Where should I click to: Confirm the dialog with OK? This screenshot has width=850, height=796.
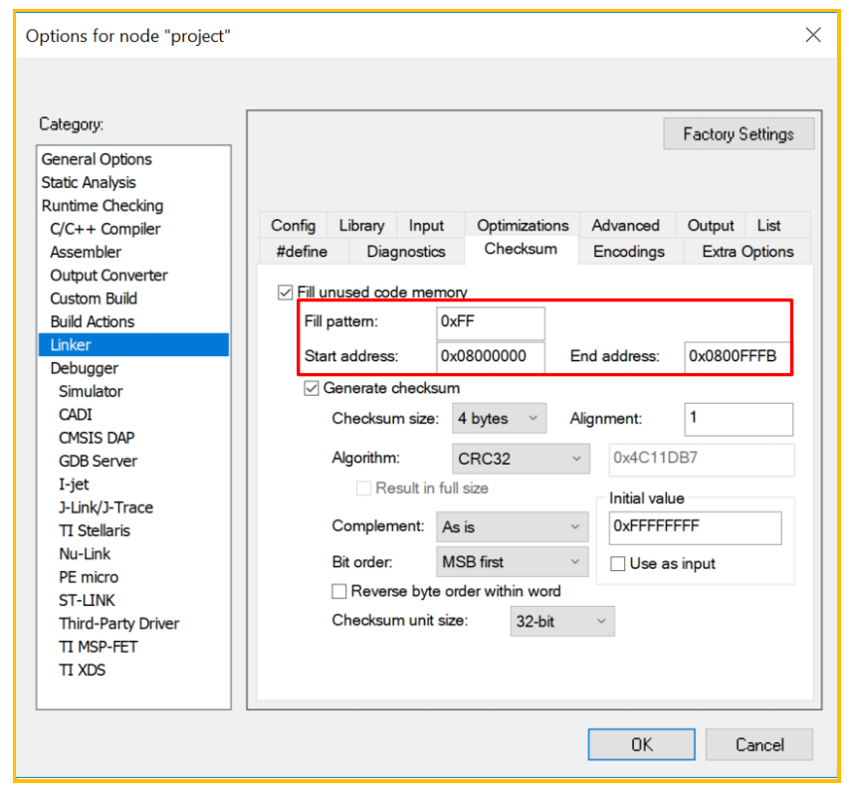(x=641, y=744)
